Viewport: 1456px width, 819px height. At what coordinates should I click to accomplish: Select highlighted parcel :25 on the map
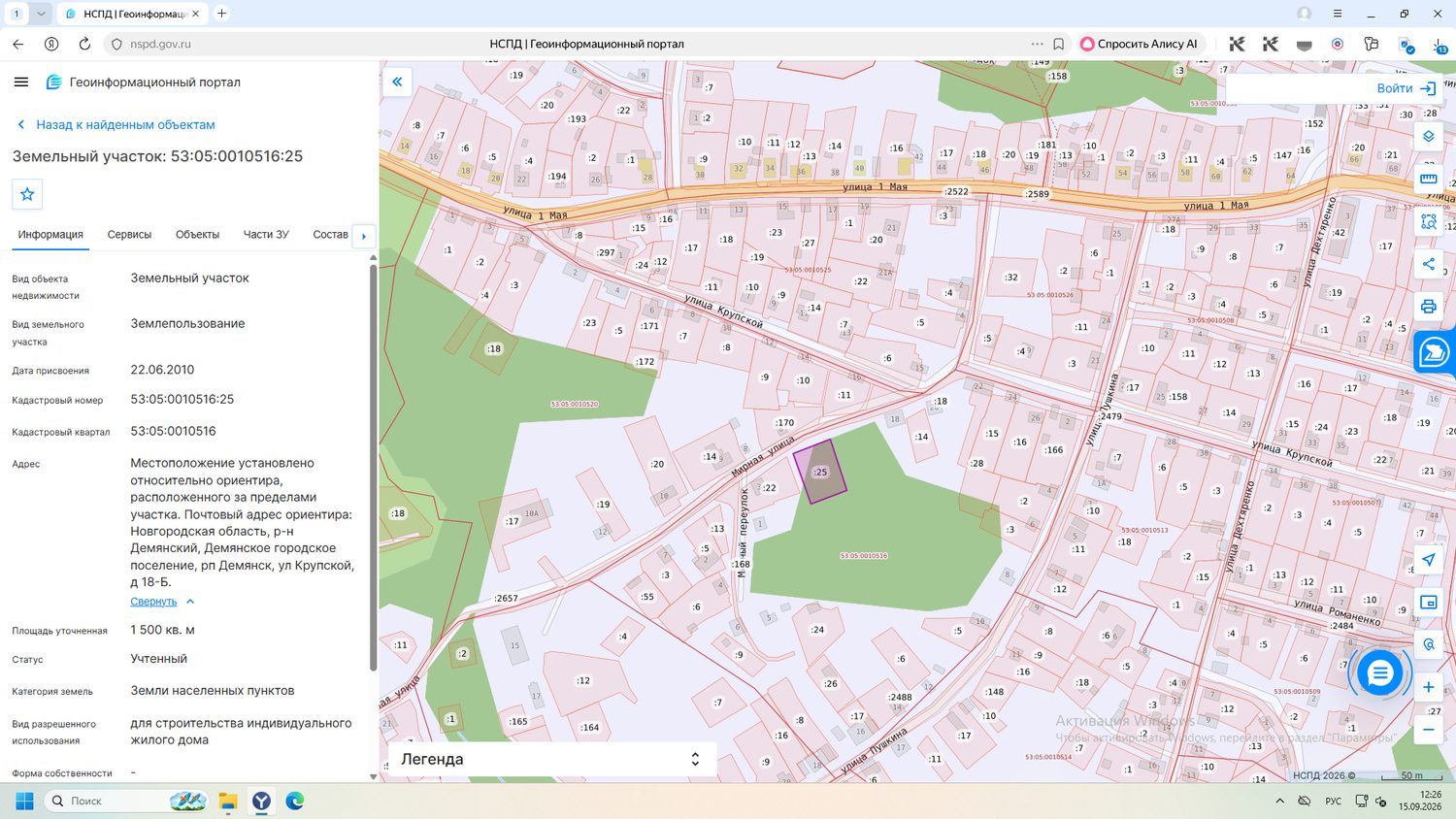(820, 472)
